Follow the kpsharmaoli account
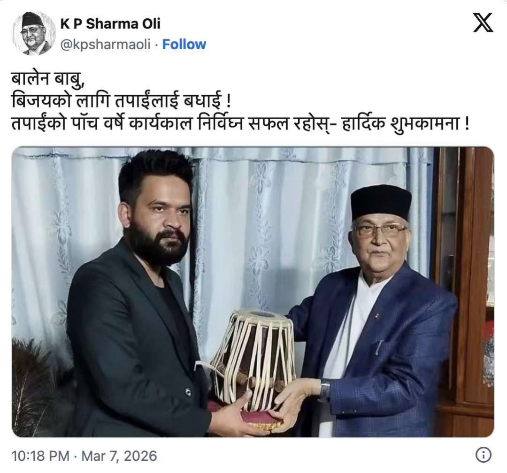This screenshot has width=507, height=473. [184, 45]
